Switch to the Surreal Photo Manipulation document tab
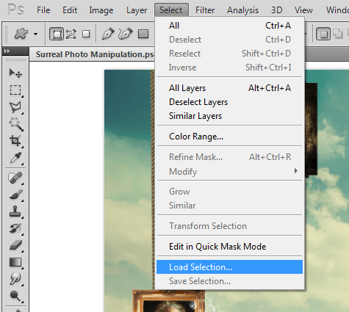349x312 pixels. pos(95,54)
